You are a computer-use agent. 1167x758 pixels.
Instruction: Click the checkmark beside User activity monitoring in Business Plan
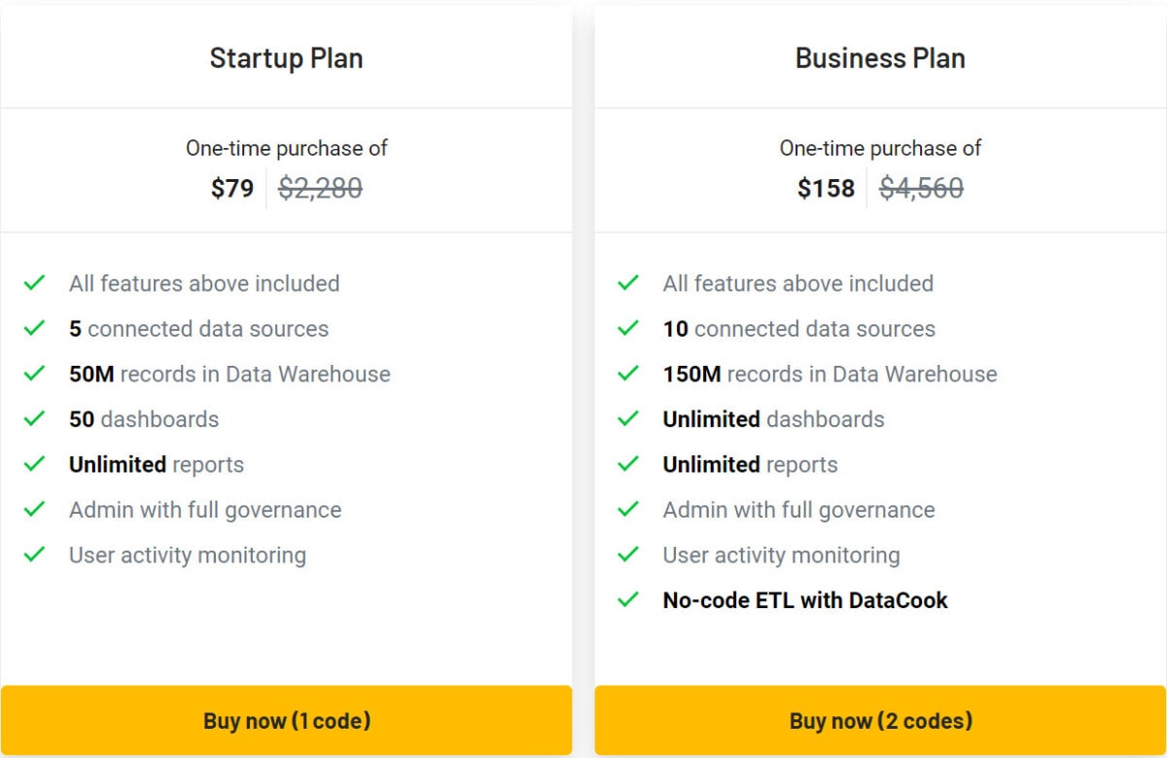pyautogui.click(x=627, y=555)
